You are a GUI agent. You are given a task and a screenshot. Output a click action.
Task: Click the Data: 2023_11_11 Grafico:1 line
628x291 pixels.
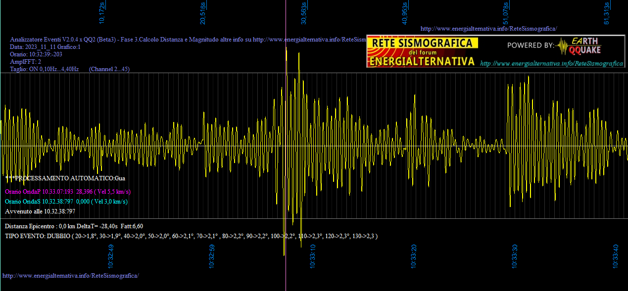pos(45,47)
